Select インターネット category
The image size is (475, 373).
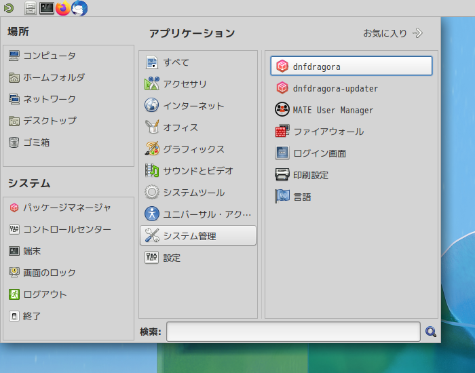pyautogui.click(x=198, y=106)
